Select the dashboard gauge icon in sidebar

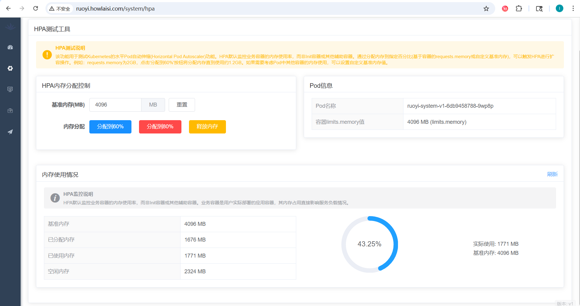[x=10, y=47]
